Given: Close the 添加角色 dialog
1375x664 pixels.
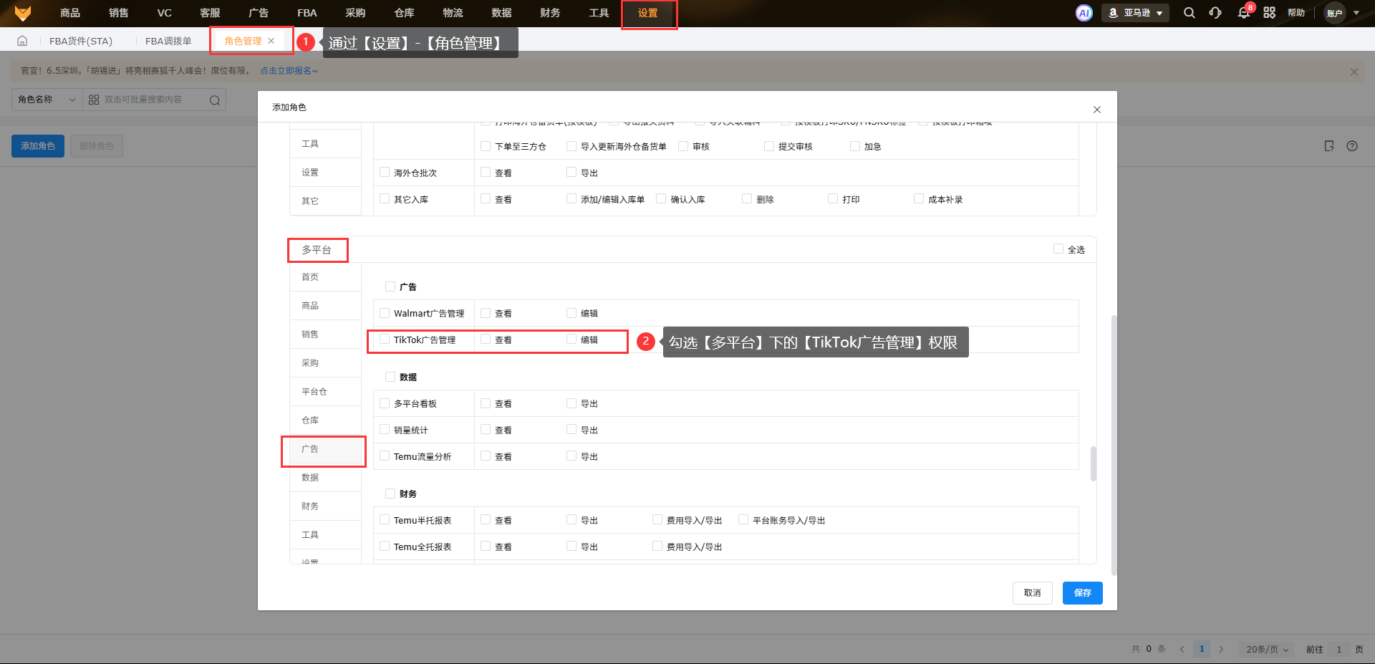Looking at the screenshot, I should pos(1097,110).
